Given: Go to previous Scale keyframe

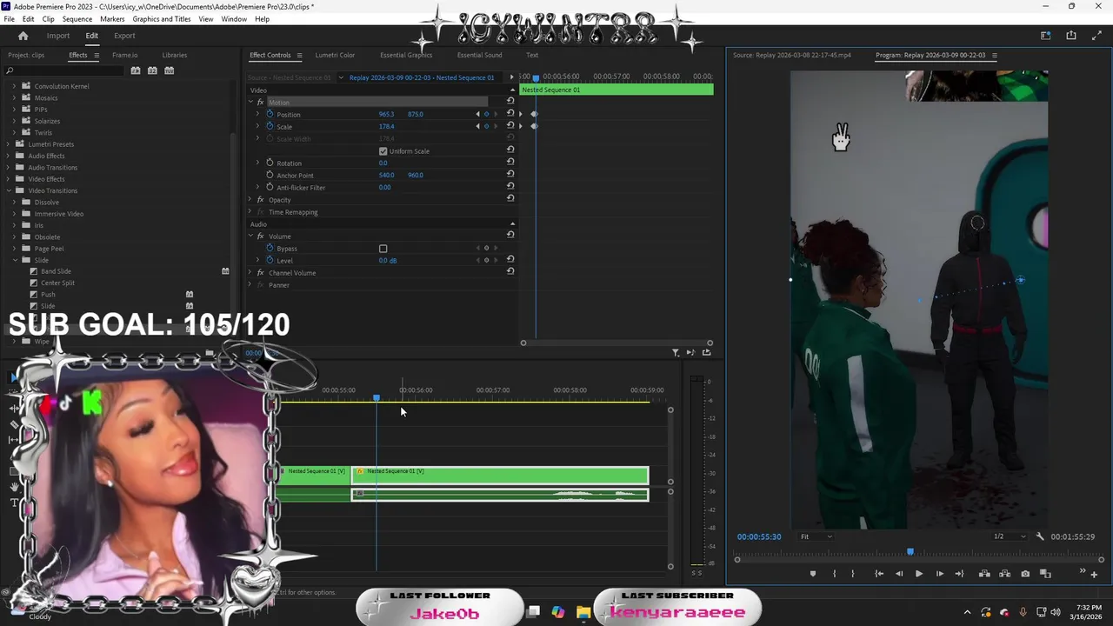Looking at the screenshot, I should [x=477, y=126].
